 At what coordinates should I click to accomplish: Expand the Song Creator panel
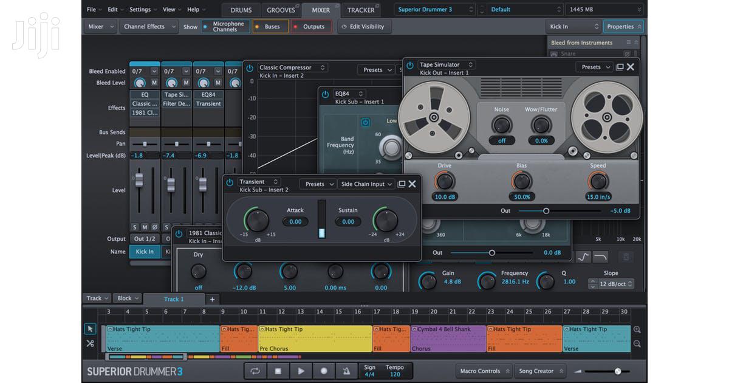(x=541, y=371)
